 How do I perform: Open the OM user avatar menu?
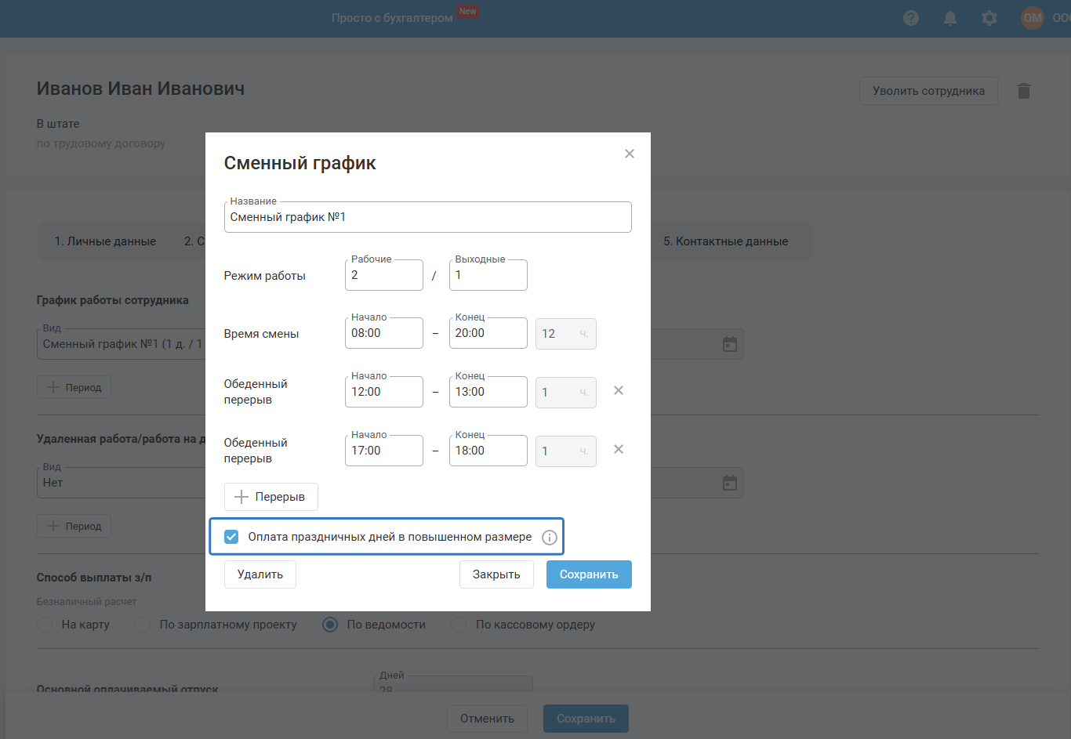pyautogui.click(x=1033, y=18)
